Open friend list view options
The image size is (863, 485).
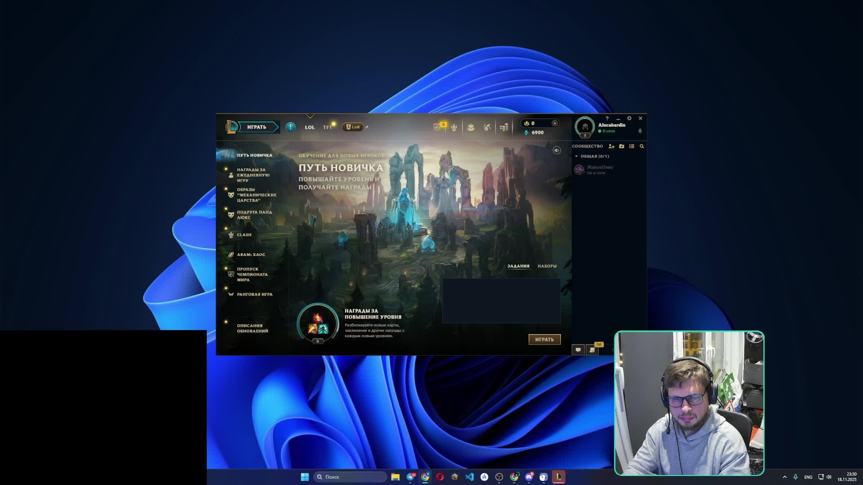(x=632, y=146)
